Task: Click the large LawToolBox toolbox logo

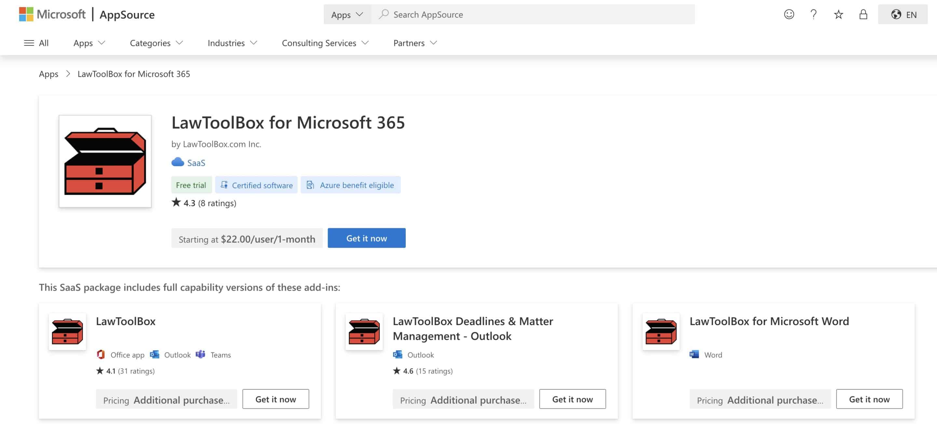Action: (x=105, y=161)
